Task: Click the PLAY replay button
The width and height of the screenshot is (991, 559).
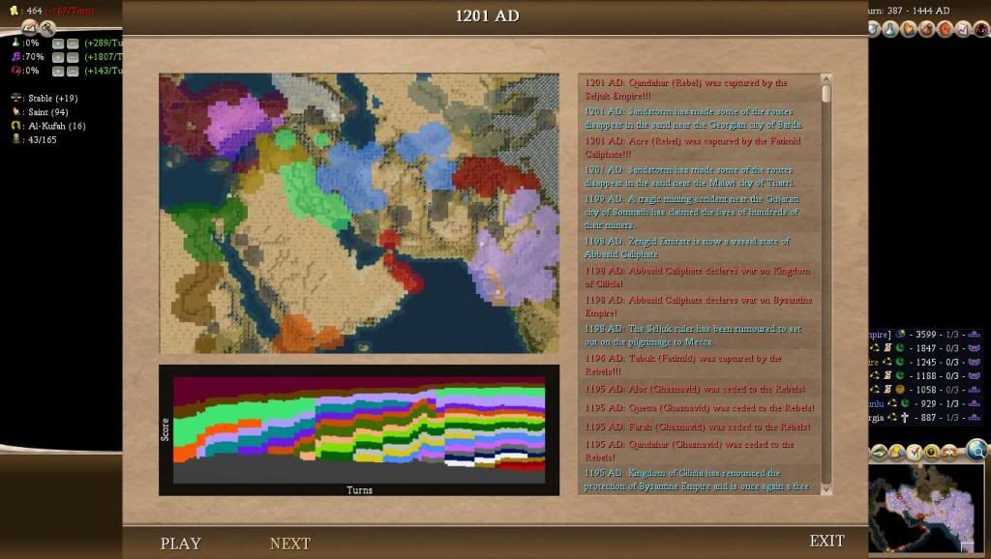Action: 181,544
